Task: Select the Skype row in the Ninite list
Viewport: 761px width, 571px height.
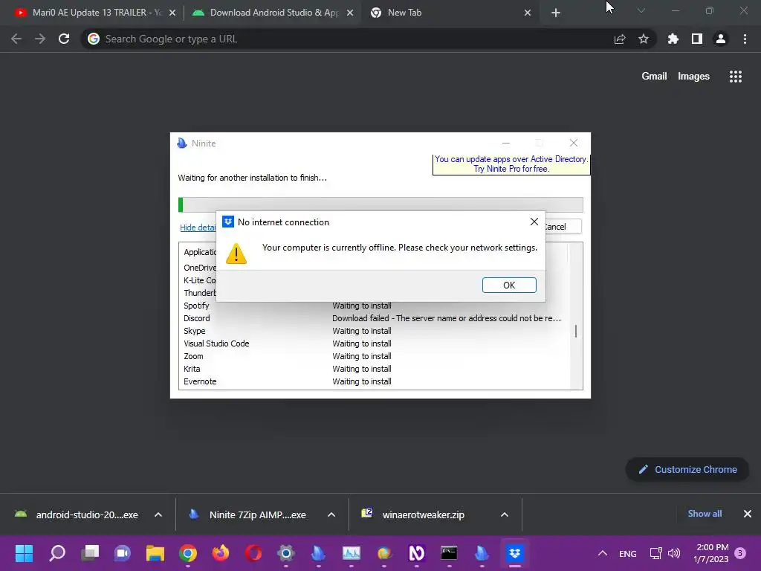Action: coord(372,331)
